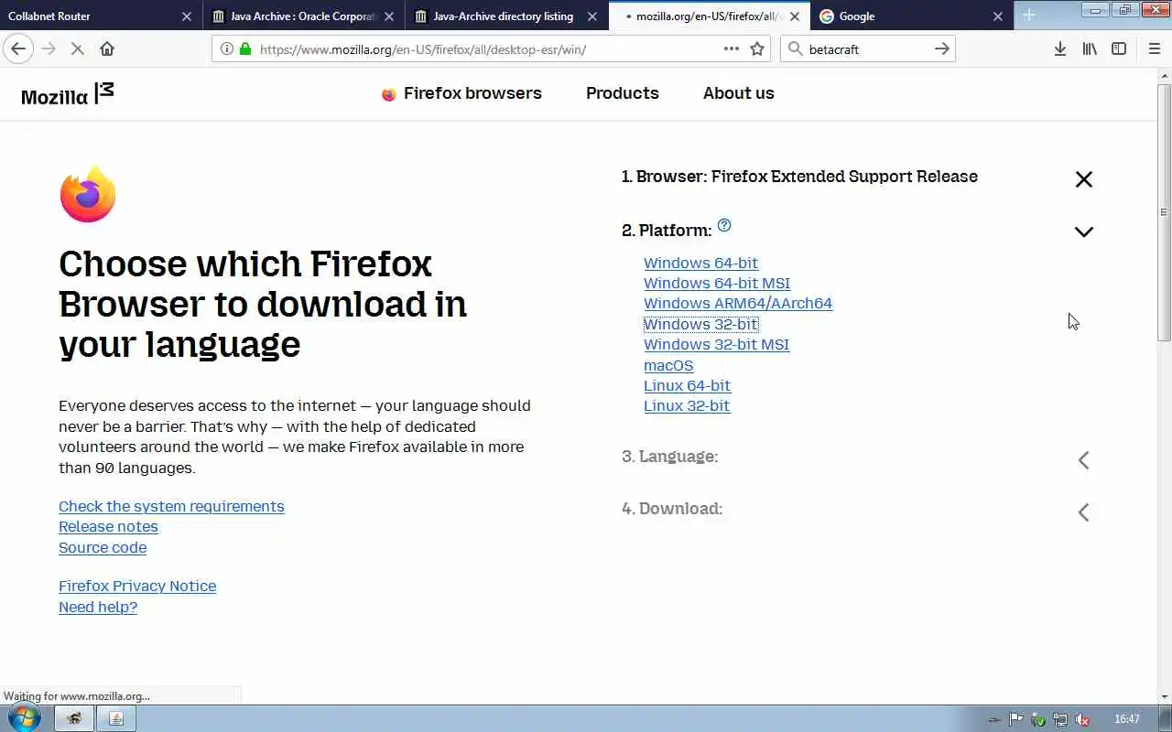Close the Google tab
The image size is (1172, 732).
998,16
